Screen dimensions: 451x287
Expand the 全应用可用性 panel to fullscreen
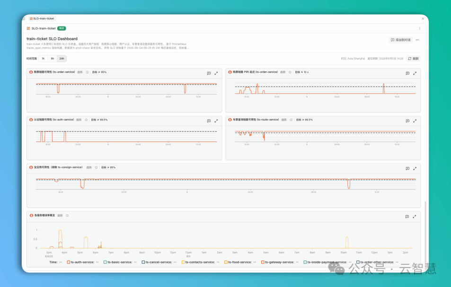click(x=415, y=169)
